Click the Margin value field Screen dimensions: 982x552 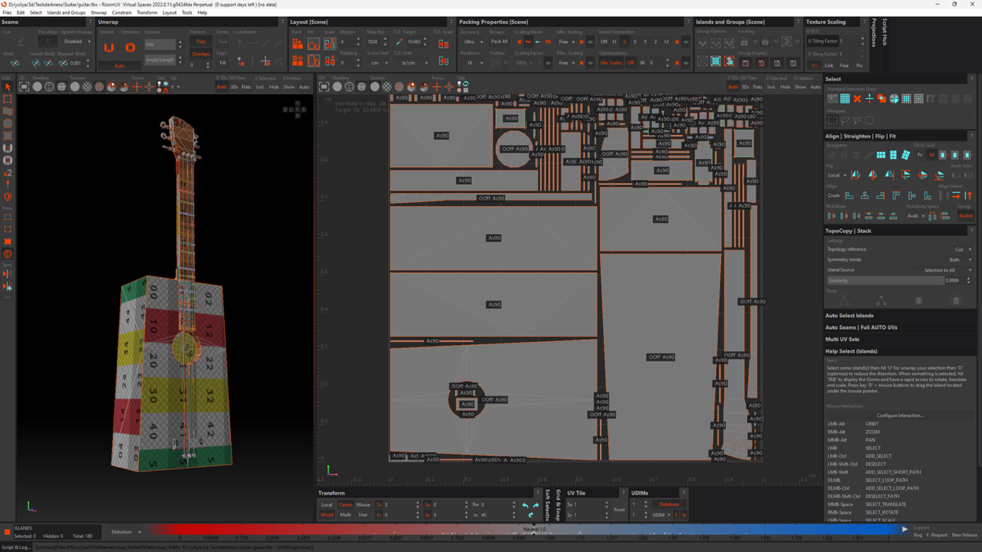coord(350,42)
